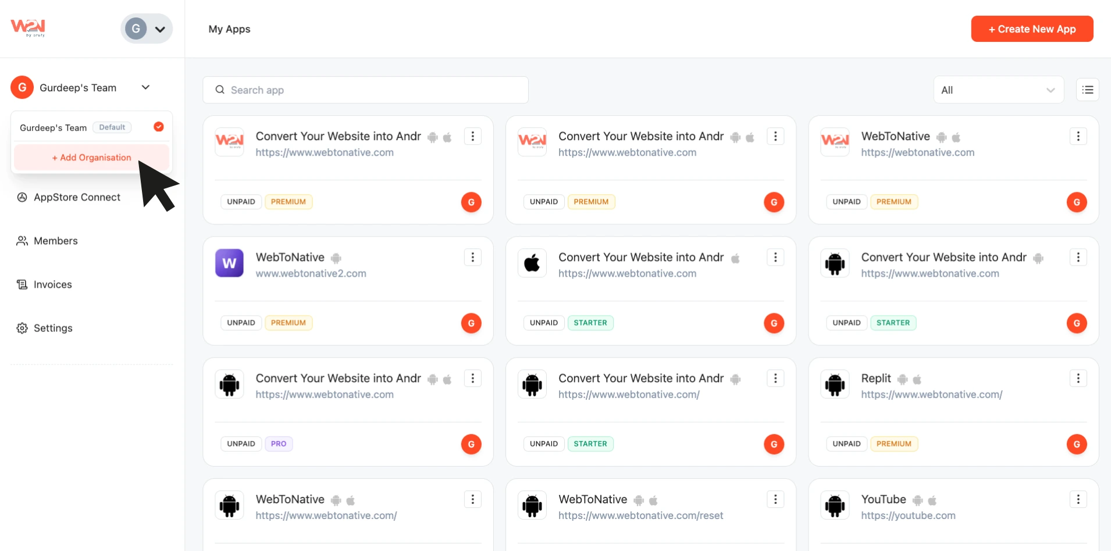This screenshot has width=1111, height=551.
Task: Open Invoices in the sidebar
Action: [52, 285]
